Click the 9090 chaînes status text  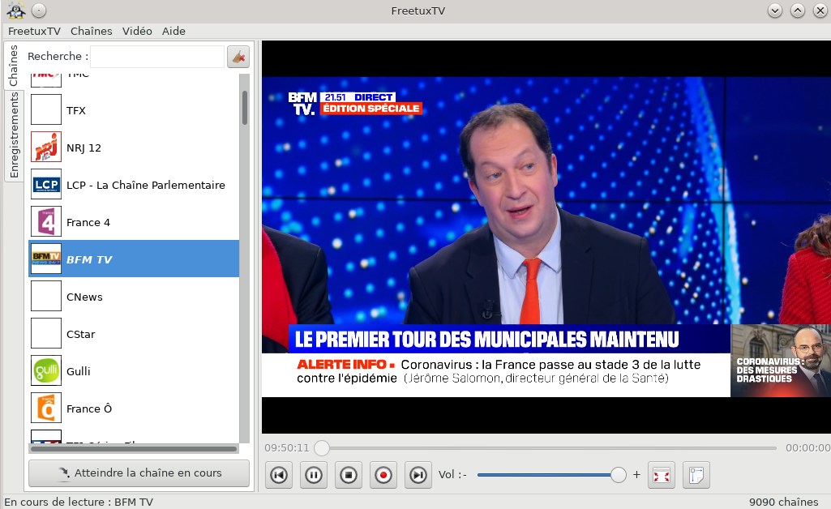coord(783,503)
